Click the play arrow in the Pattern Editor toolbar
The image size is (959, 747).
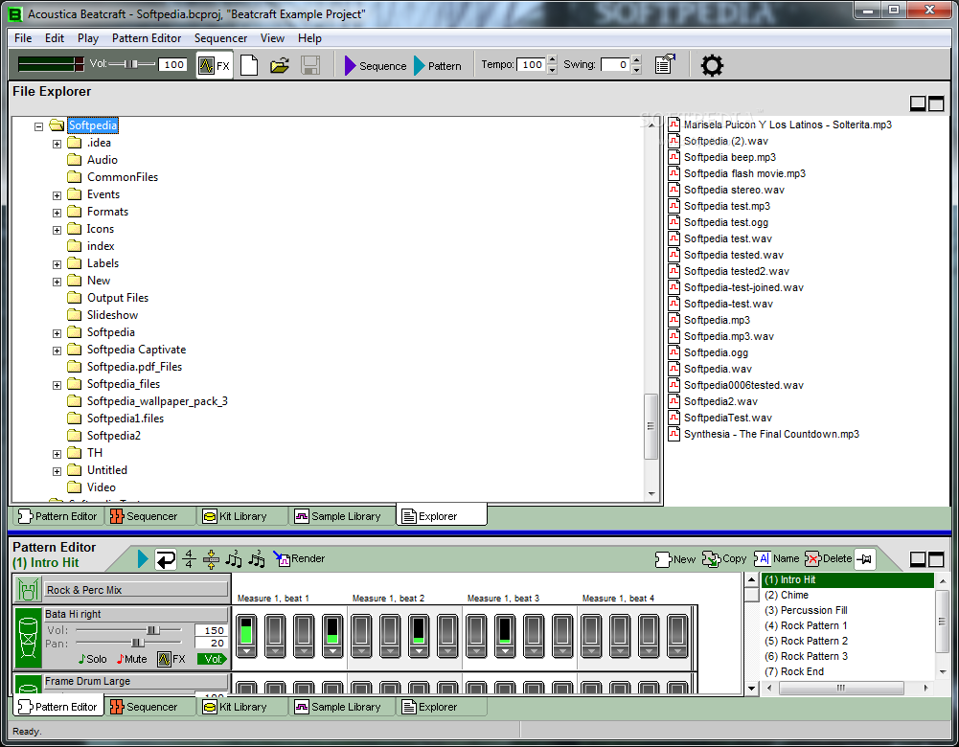click(143, 558)
